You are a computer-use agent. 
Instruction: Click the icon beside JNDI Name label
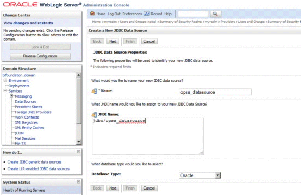94,115
